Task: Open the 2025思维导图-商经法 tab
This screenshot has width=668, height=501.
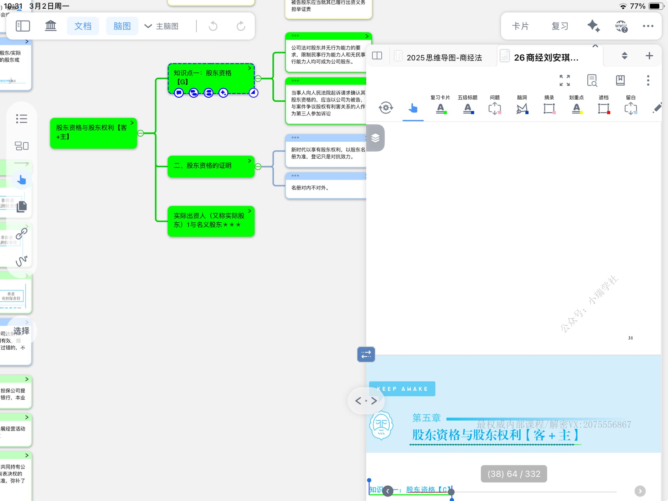Action: [444, 57]
